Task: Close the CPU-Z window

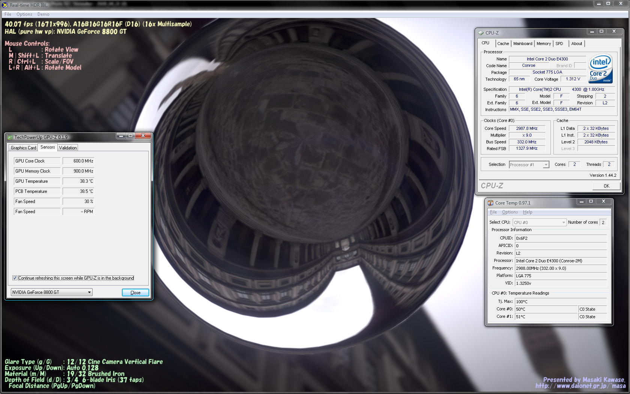Action: coord(614,32)
